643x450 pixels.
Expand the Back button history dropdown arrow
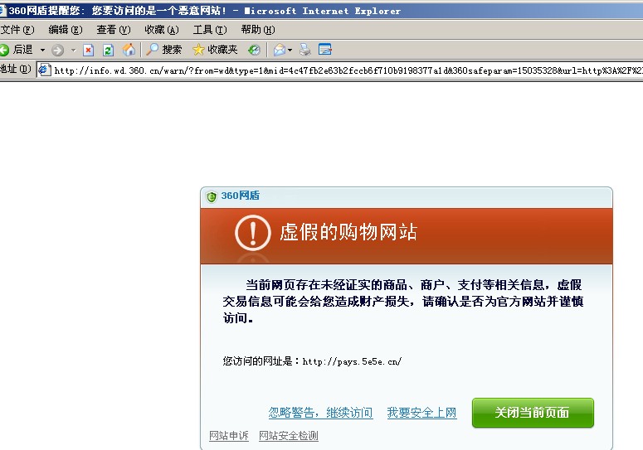click(x=42, y=51)
